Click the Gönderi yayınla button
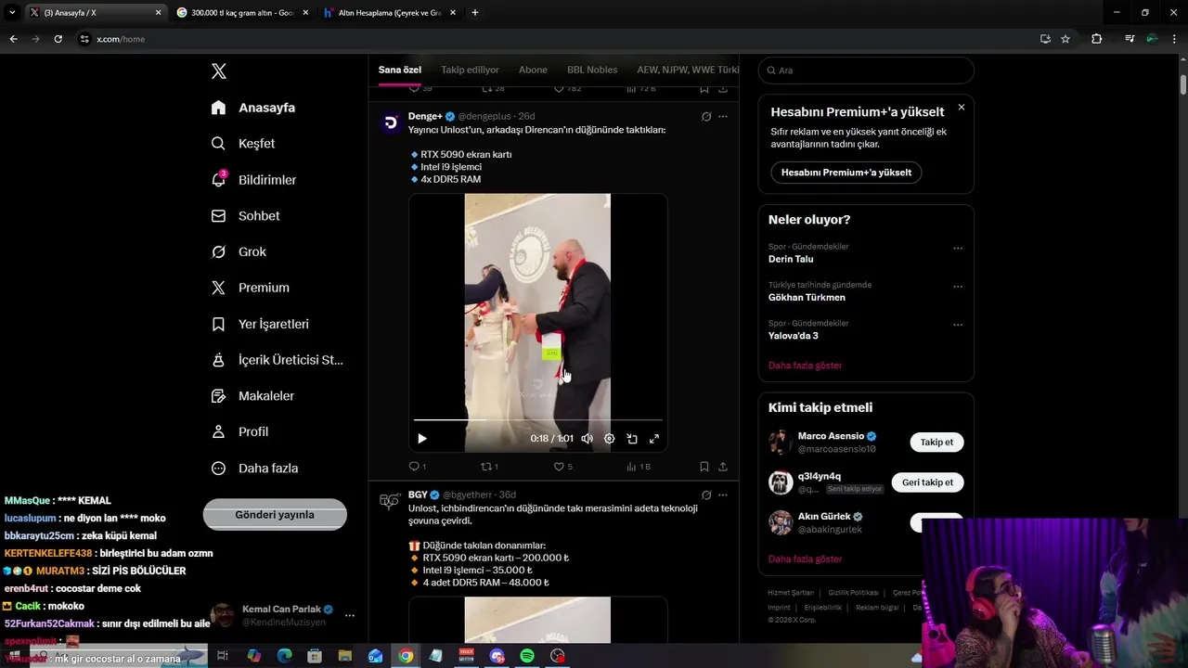 point(275,515)
